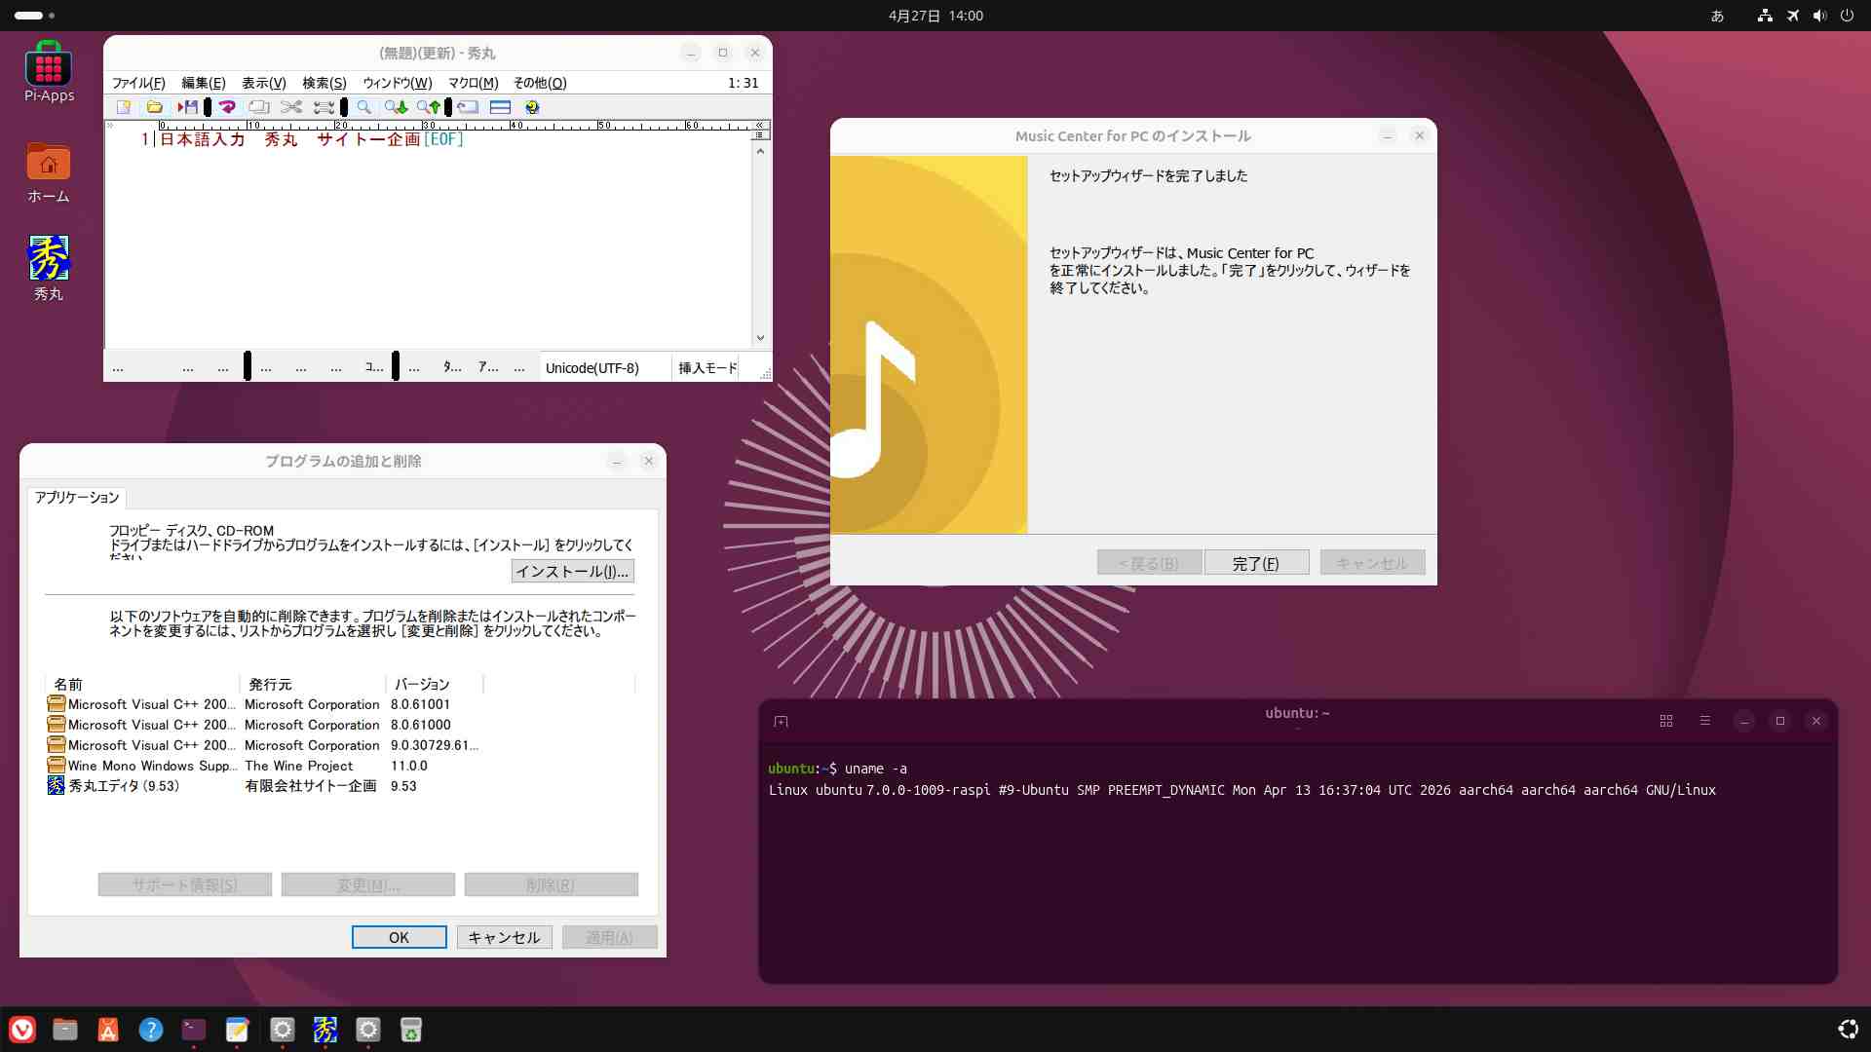Click the split window icon in Hidemaru toolbar
The width and height of the screenshot is (1871, 1052).
coord(500,107)
